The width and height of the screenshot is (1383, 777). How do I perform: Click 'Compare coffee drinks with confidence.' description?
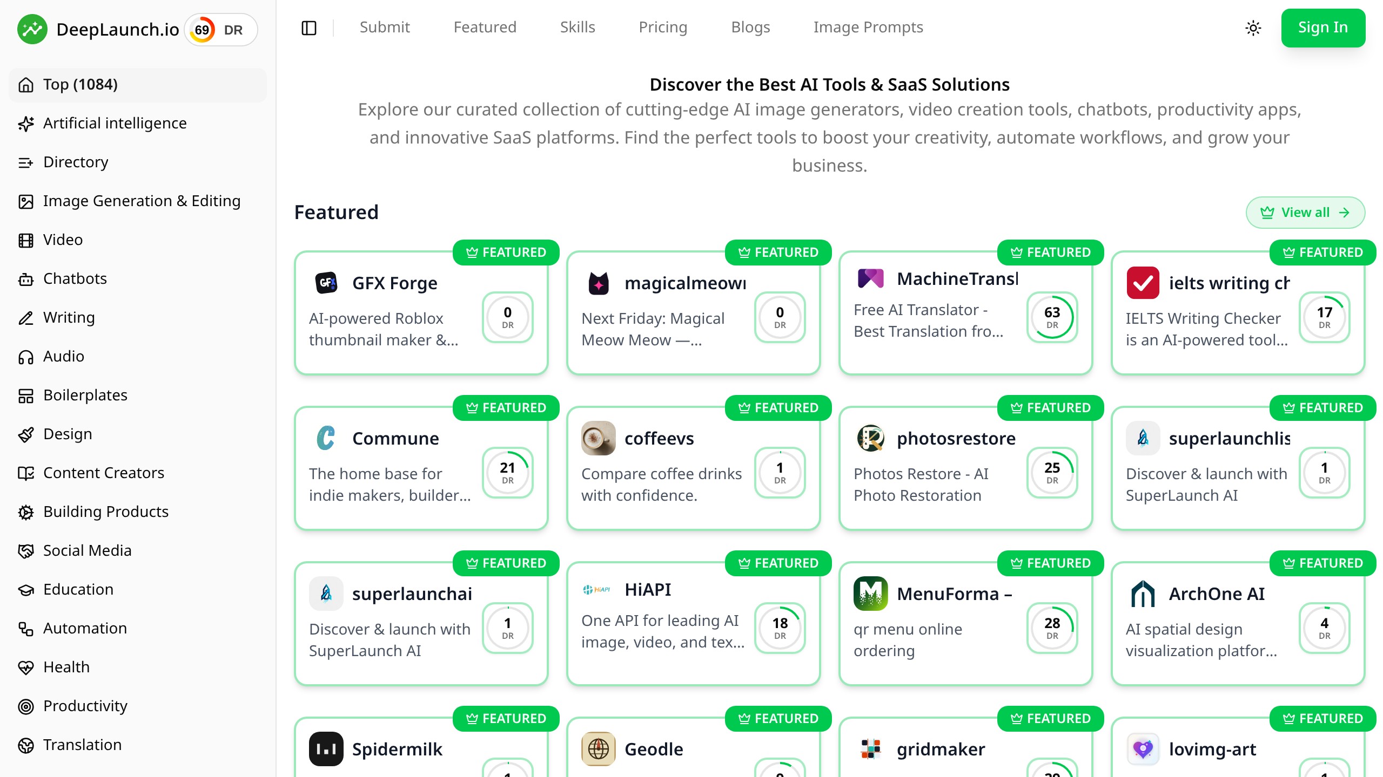tap(662, 485)
